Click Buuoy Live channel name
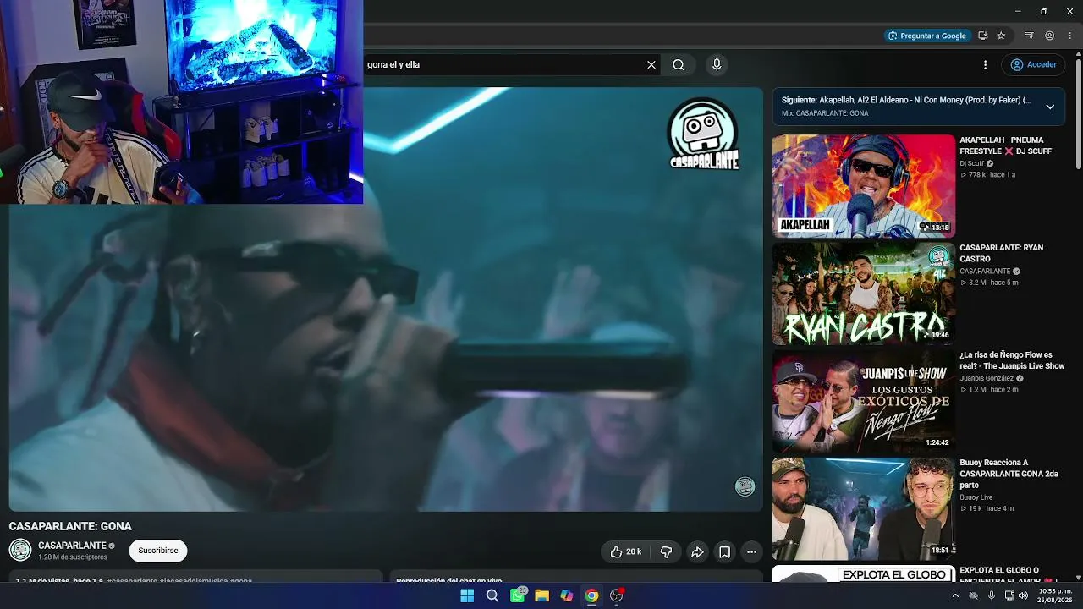The image size is (1083, 609). (x=976, y=497)
